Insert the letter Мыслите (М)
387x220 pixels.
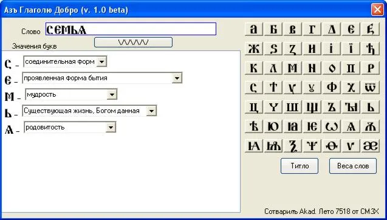[x=293, y=68]
